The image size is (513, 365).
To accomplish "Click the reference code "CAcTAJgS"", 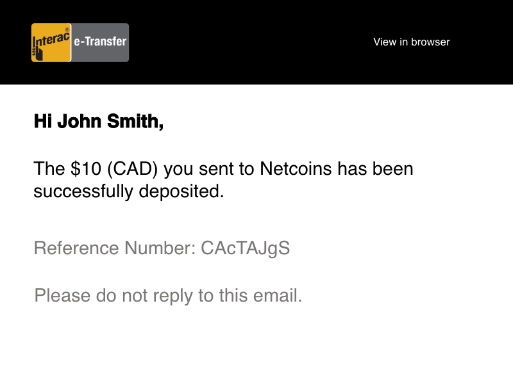I will coord(246,248).
